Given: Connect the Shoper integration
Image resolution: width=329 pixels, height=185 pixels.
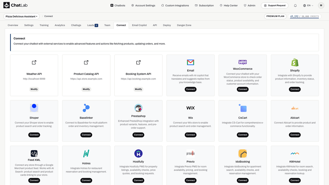Looking at the screenshot, I should tap(34, 135).
